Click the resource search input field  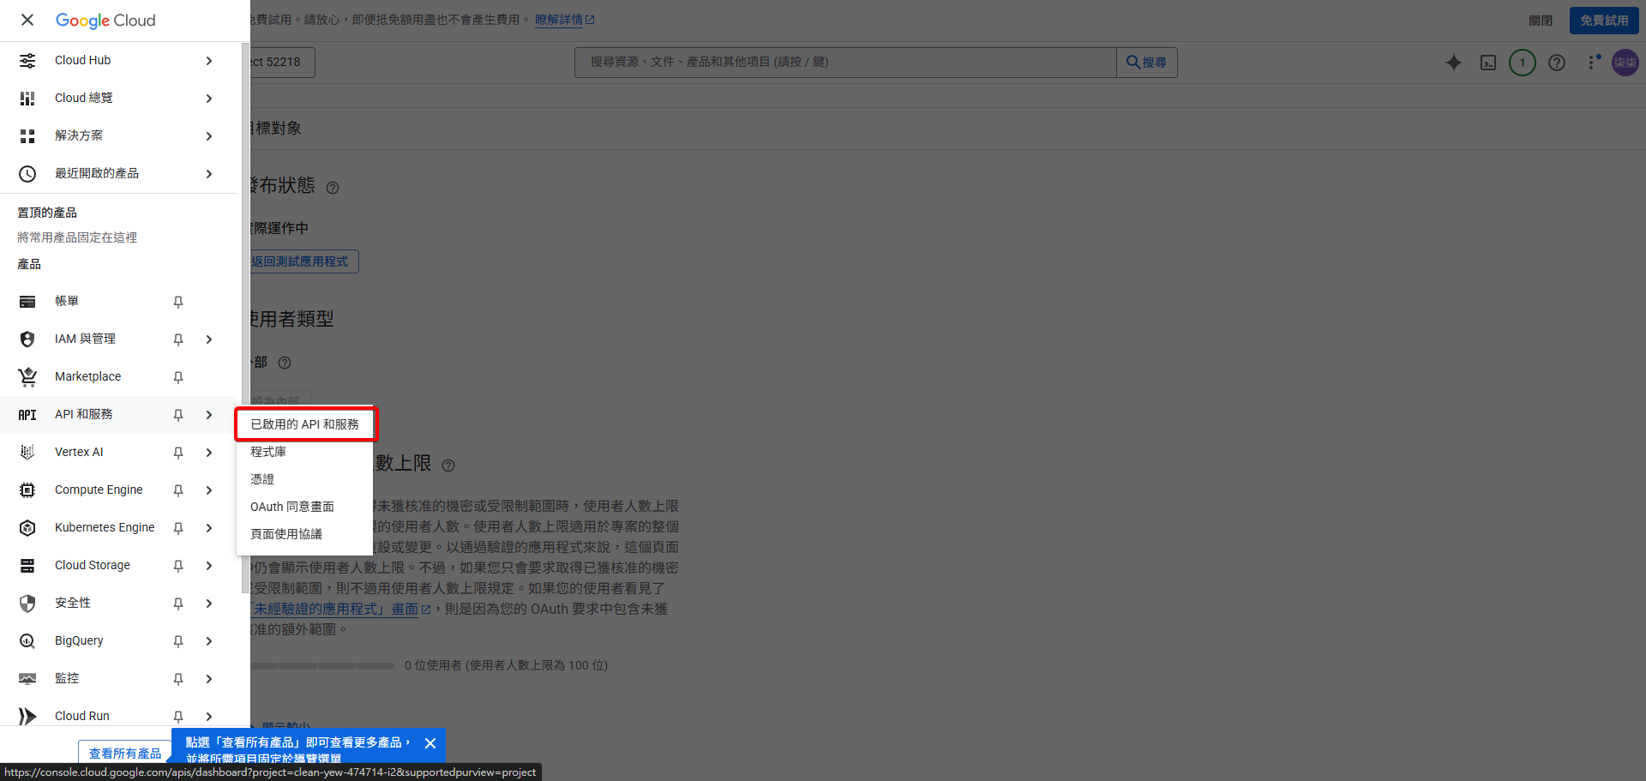tap(844, 62)
